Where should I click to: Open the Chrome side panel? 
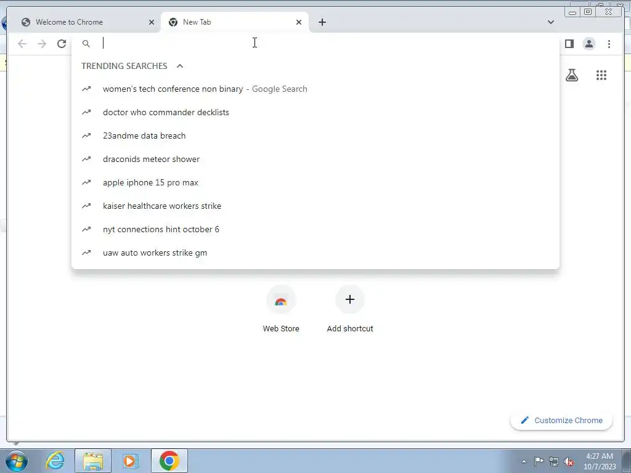569,44
